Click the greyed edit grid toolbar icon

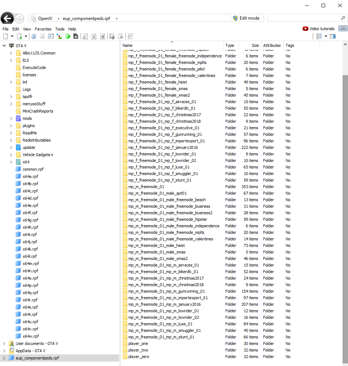coord(43,36)
